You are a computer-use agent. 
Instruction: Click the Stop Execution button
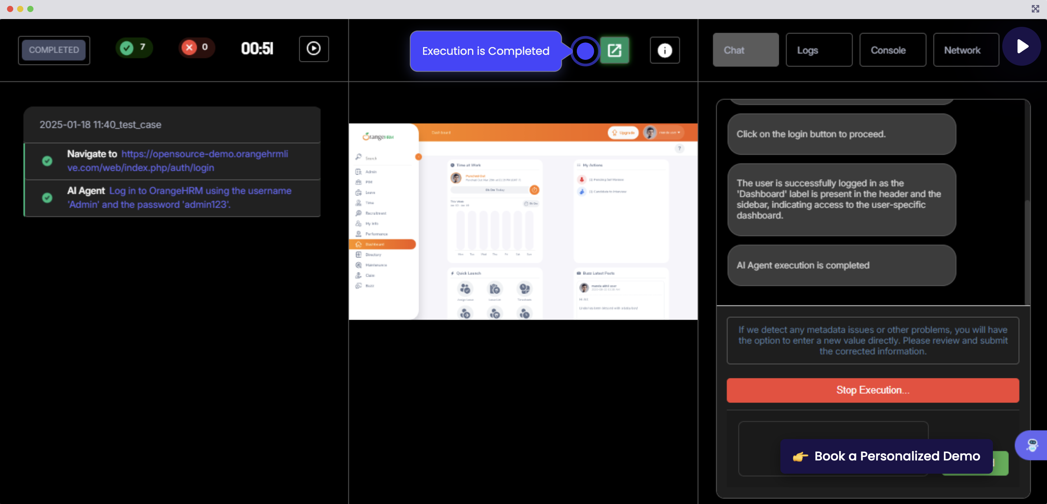click(872, 390)
